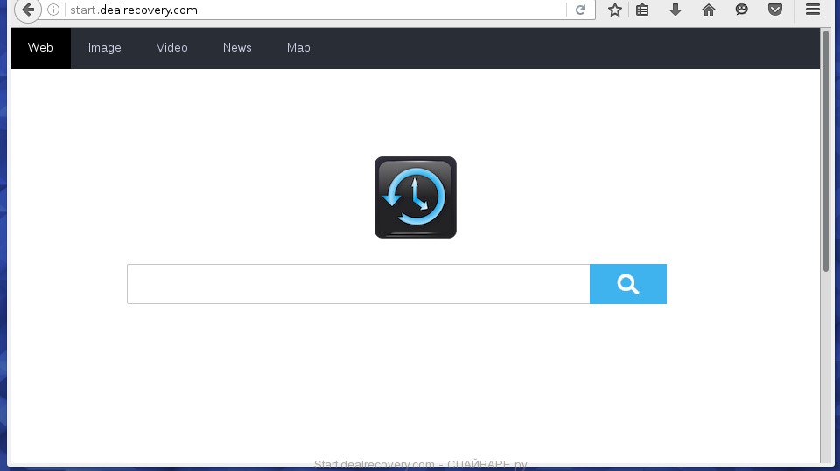The image size is (840, 471).
Task: Select the Web search tab
Action: pyautogui.click(x=40, y=48)
